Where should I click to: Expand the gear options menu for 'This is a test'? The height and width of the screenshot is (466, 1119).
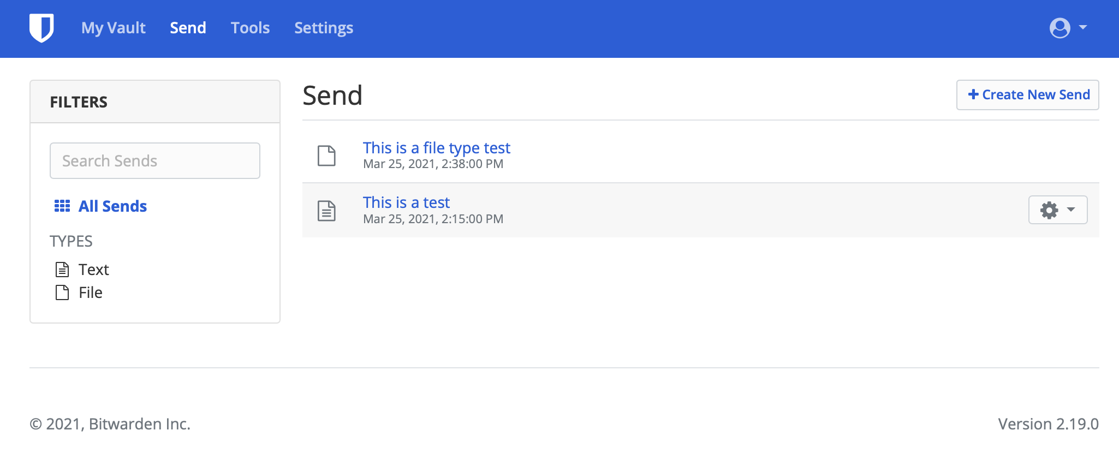click(1058, 210)
